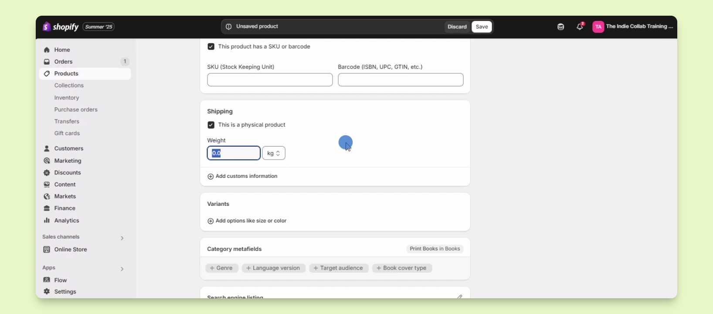Image resolution: width=713 pixels, height=314 pixels.
Task: Discard the unsaved product changes
Action: [457, 27]
